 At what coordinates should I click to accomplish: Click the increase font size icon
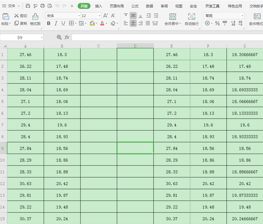(x=106, y=16)
